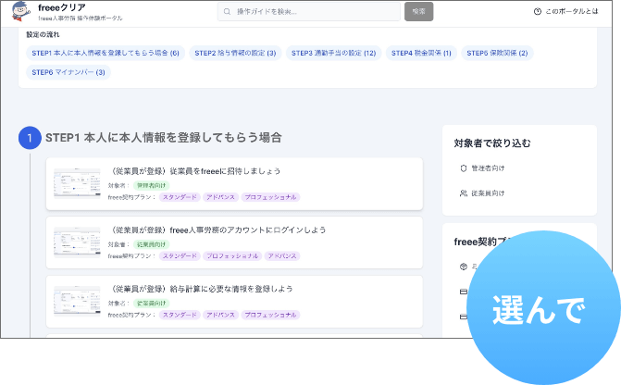Viewport: 621px width, 385px height.
Task: Select the STEP6 マイナンバー (3) chip
Action: coord(68,72)
